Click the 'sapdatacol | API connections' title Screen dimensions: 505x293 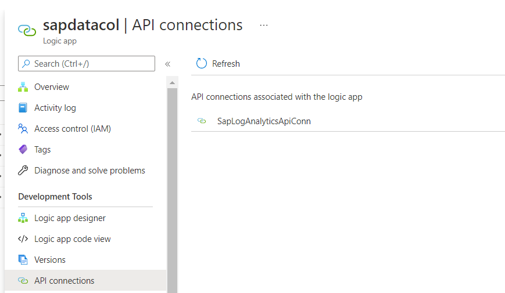[143, 25]
